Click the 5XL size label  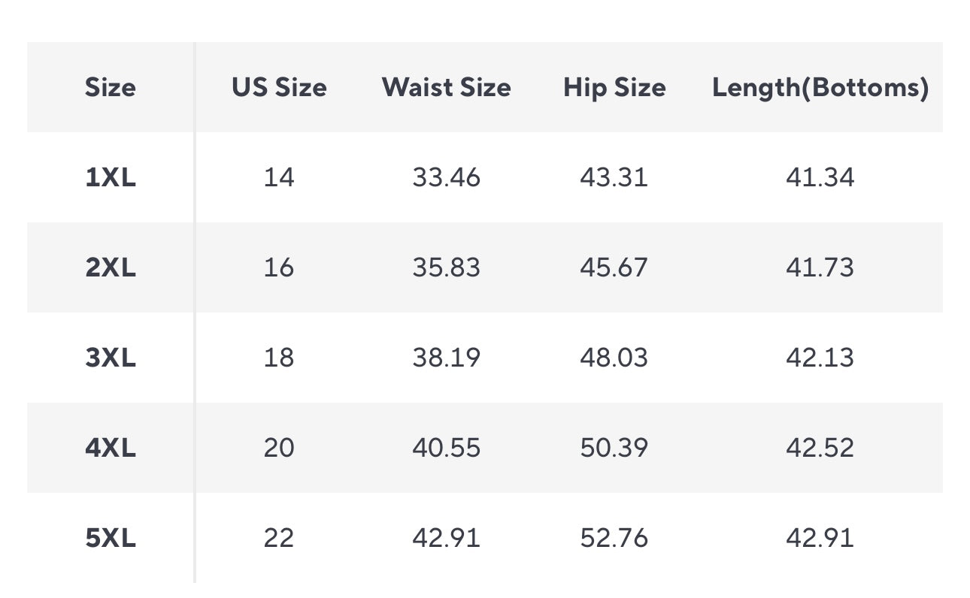111,539
